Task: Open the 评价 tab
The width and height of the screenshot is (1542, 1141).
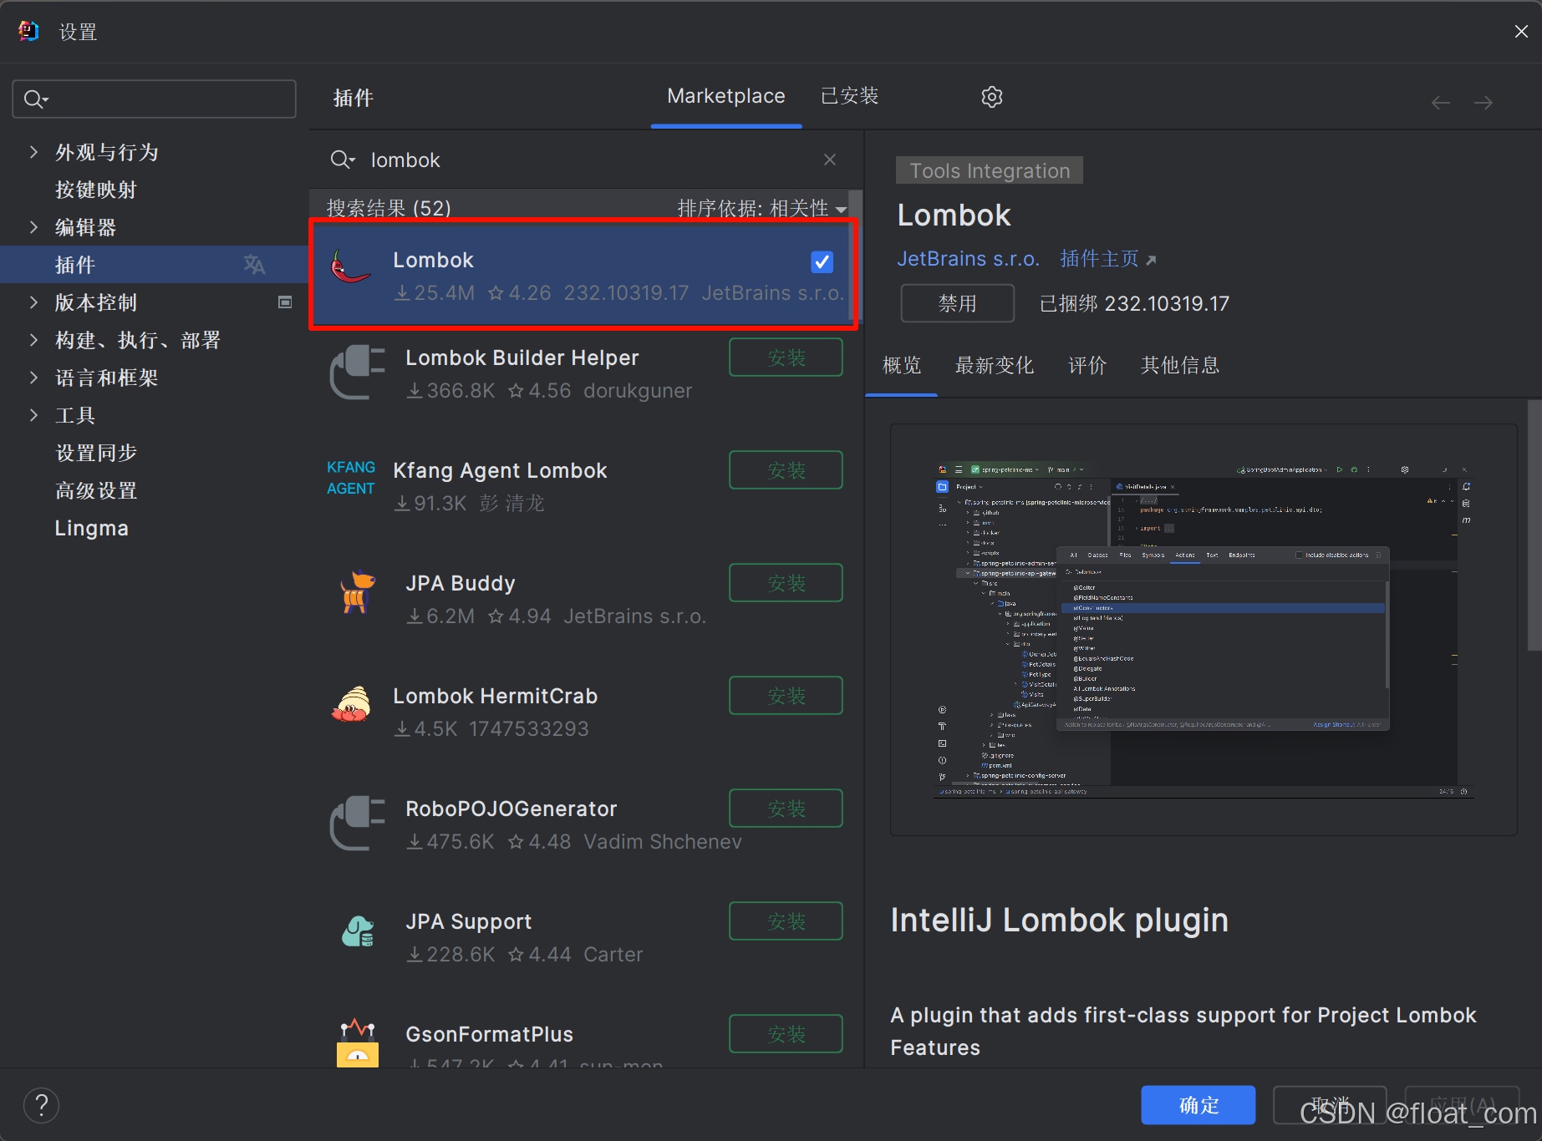Action: (1087, 365)
